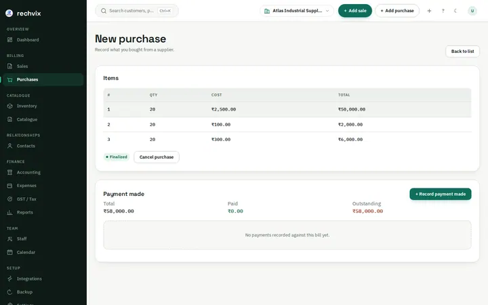488x305 pixels.
Task: Go to Inventory page
Action: 43,106
